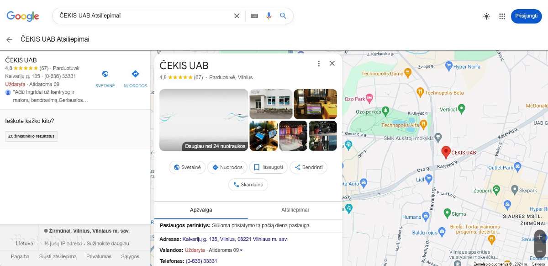Click the red ČEKIS UAB map pin
The image size is (548, 266).
point(446,153)
